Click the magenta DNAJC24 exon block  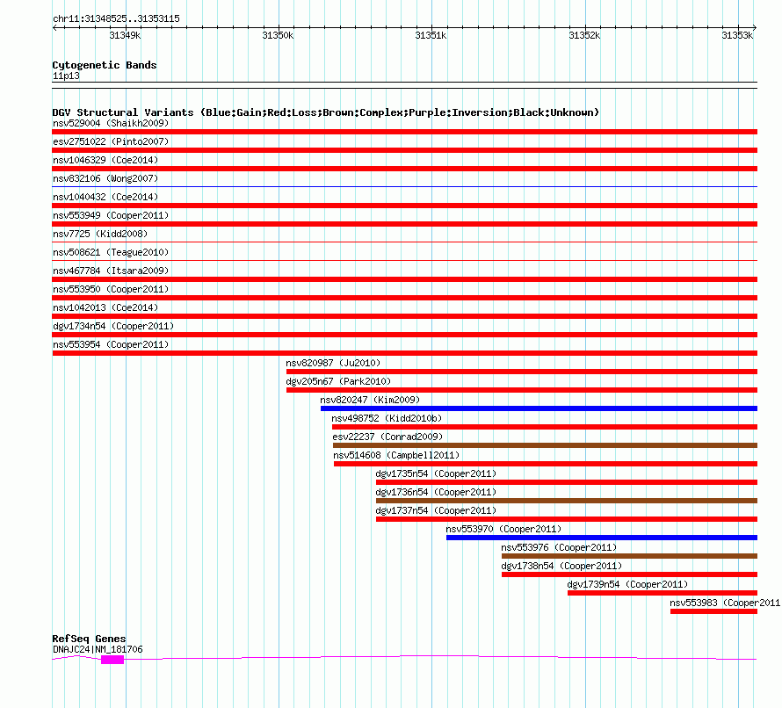point(112,660)
